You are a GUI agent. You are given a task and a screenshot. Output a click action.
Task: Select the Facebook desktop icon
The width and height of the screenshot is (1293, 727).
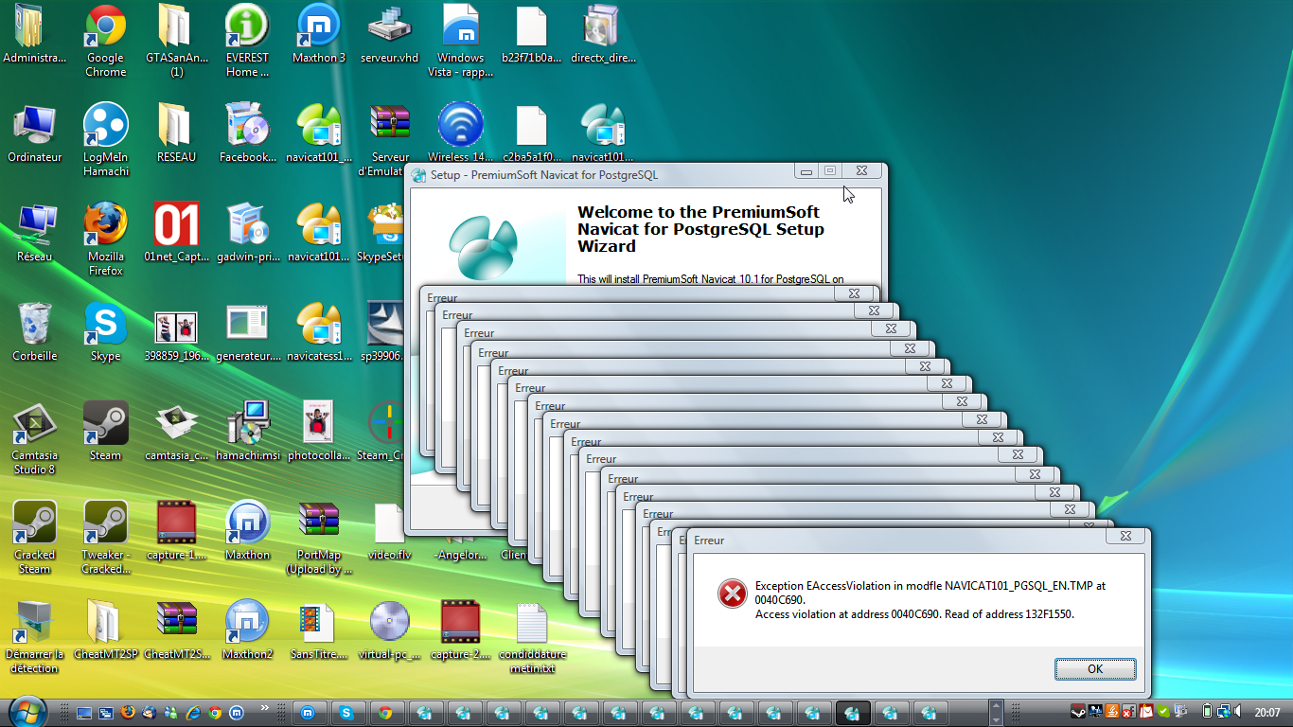(247, 133)
